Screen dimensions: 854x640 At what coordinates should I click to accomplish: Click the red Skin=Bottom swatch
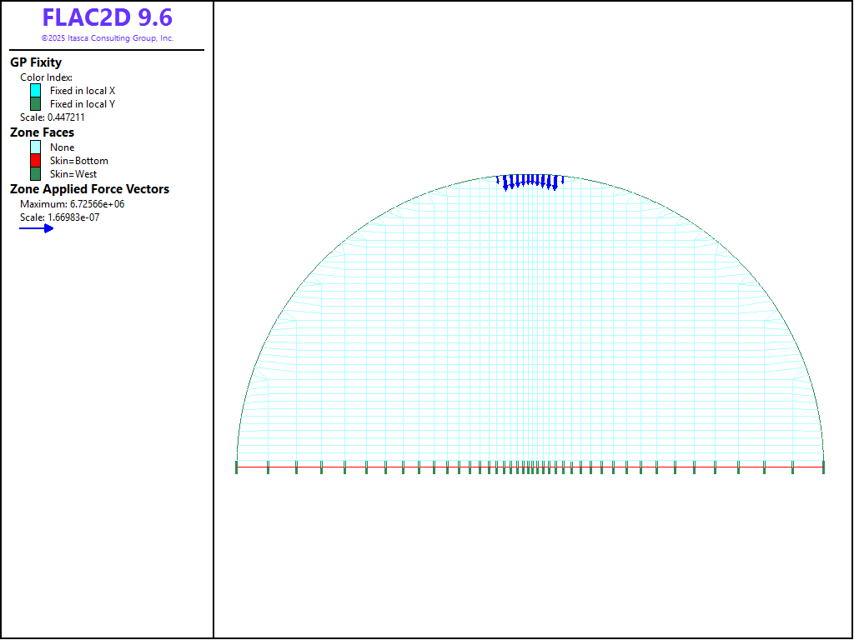click(x=35, y=161)
